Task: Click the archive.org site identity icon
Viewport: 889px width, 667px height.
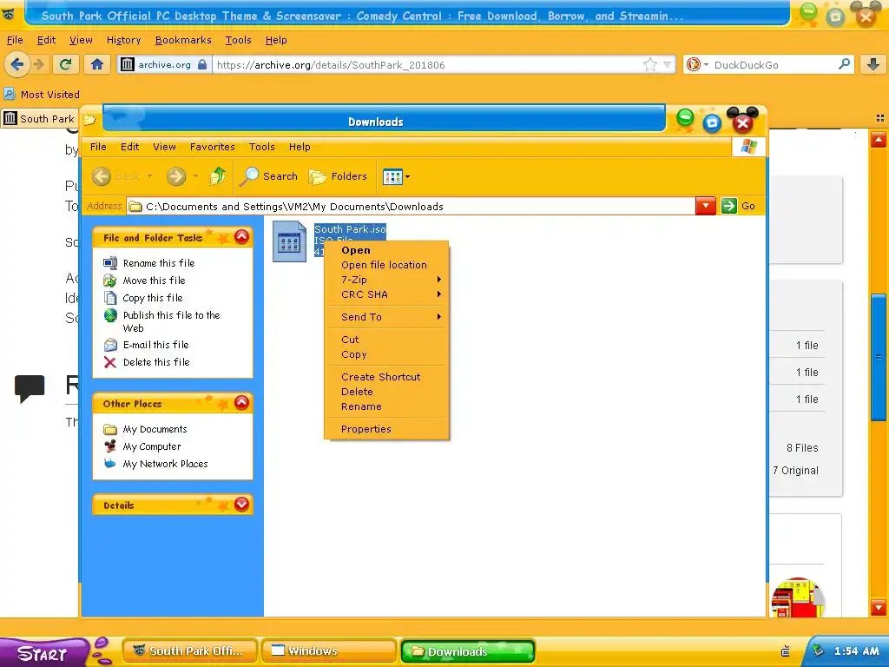Action: [x=128, y=64]
